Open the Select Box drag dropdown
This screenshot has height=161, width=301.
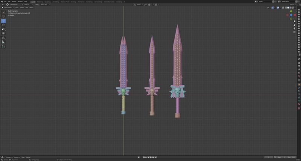pyautogui.click(x=45, y=4)
